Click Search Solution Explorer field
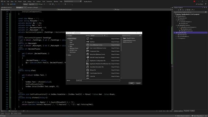208x117 pixels. point(189,12)
